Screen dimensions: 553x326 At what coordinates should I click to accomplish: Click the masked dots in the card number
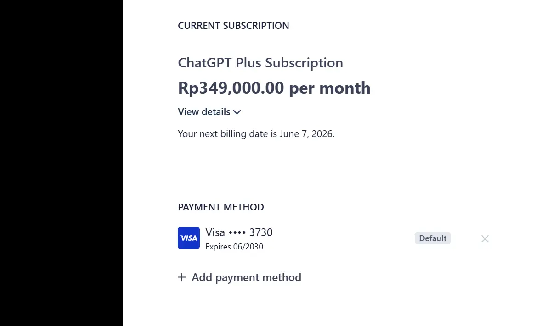click(x=237, y=233)
